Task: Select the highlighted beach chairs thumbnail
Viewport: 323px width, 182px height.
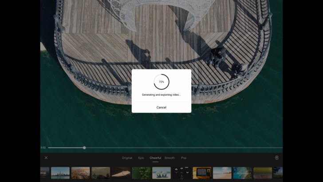Action: [x=161, y=173]
